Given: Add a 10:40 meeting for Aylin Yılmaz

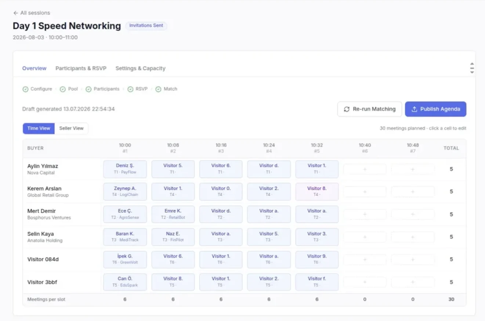Looking at the screenshot, I should pos(365,169).
